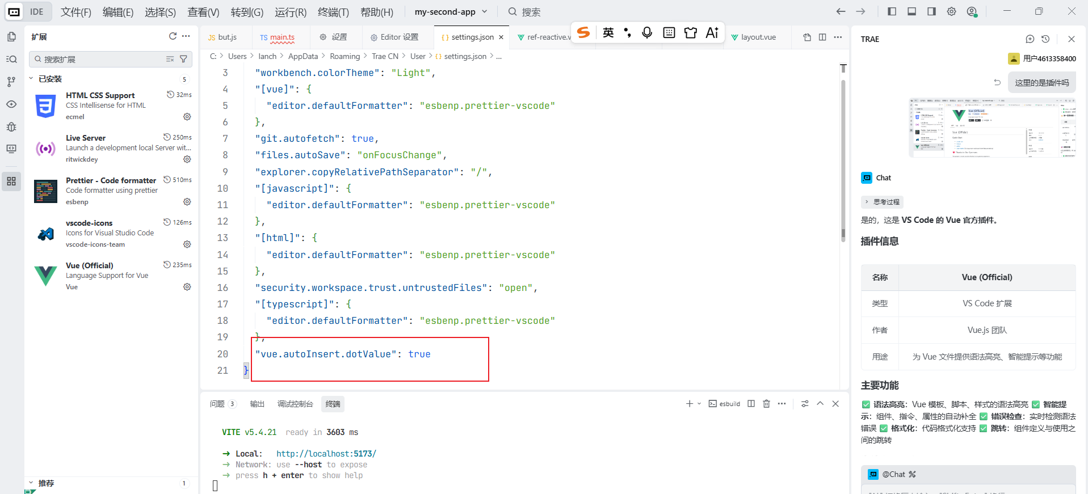The height and width of the screenshot is (494, 1088).
Task: Create a new terminal with plus button
Action: pyautogui.click(x=689, y=404)
